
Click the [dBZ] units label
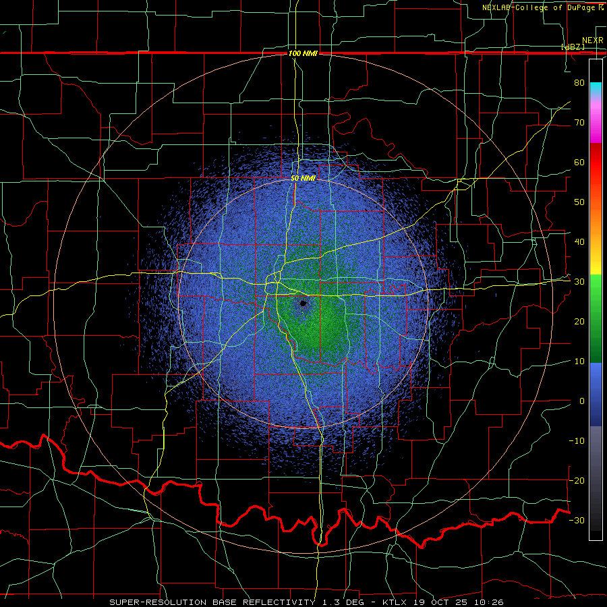pyautogui.click(x=573, y=47)
